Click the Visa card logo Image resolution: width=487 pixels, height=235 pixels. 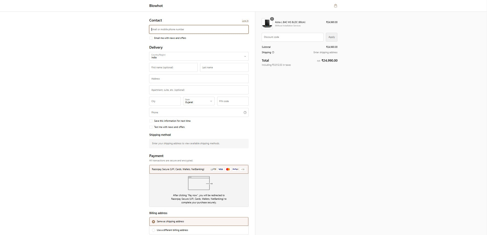220,169
